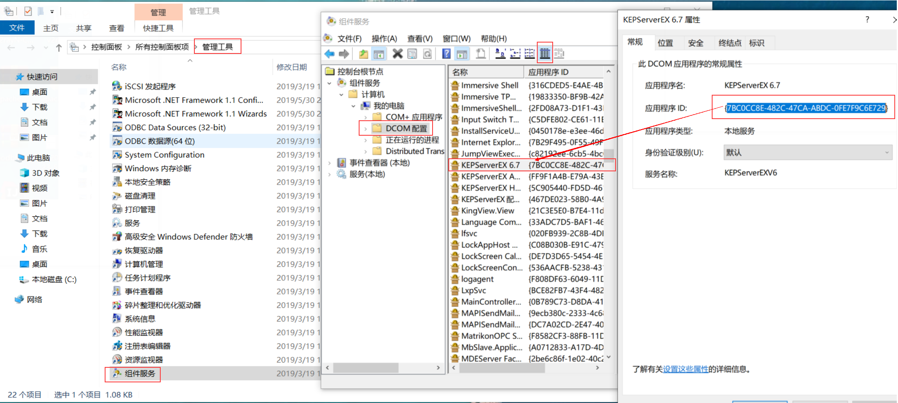Collapse the 我的电脑 tree node
This screenshot has width=898, height=403.
click(353, 105)
